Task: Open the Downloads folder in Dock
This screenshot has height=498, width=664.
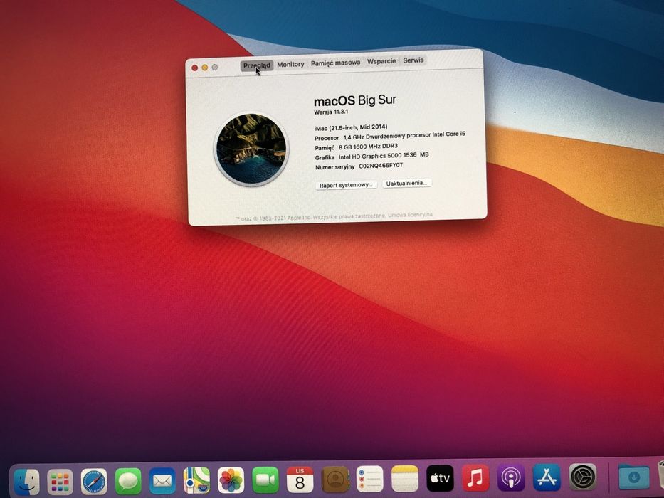Action: 634,477
